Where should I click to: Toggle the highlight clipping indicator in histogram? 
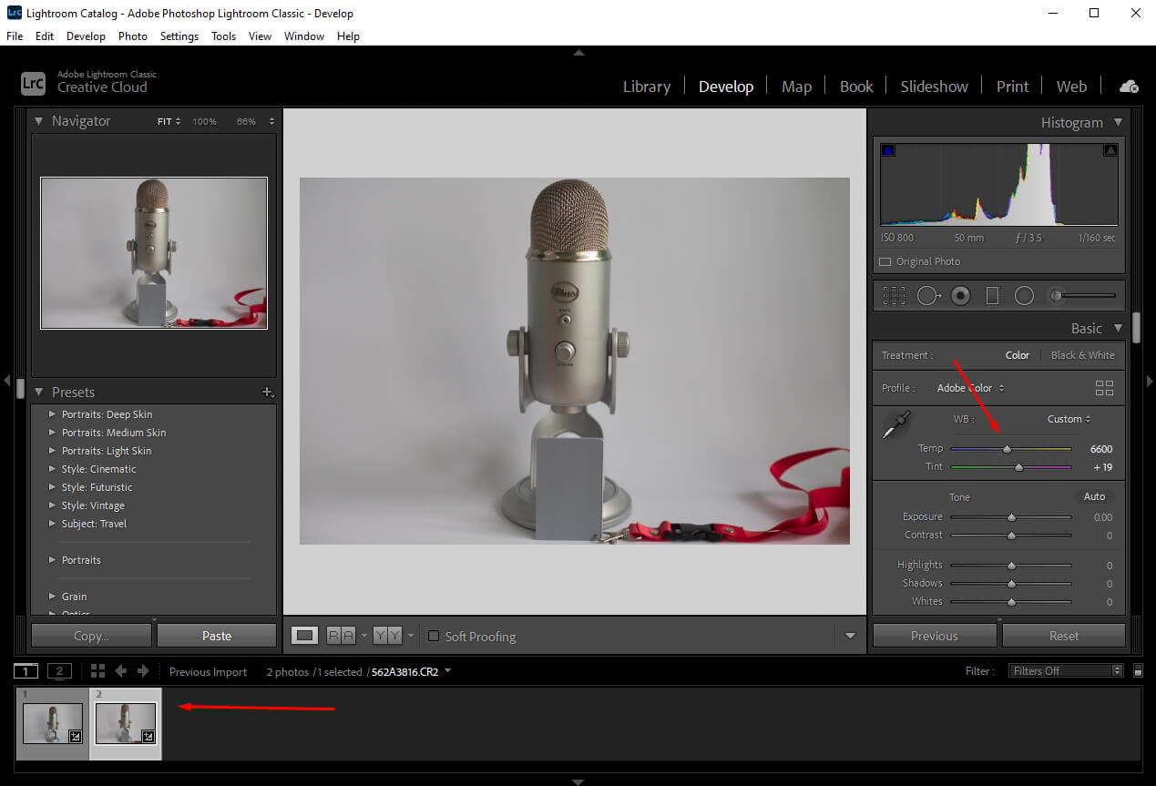1110,150
